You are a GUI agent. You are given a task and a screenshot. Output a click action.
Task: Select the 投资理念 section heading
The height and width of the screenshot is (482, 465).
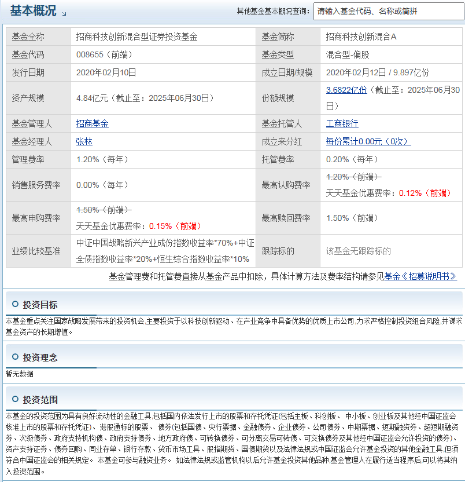click(x=40, y=357)
